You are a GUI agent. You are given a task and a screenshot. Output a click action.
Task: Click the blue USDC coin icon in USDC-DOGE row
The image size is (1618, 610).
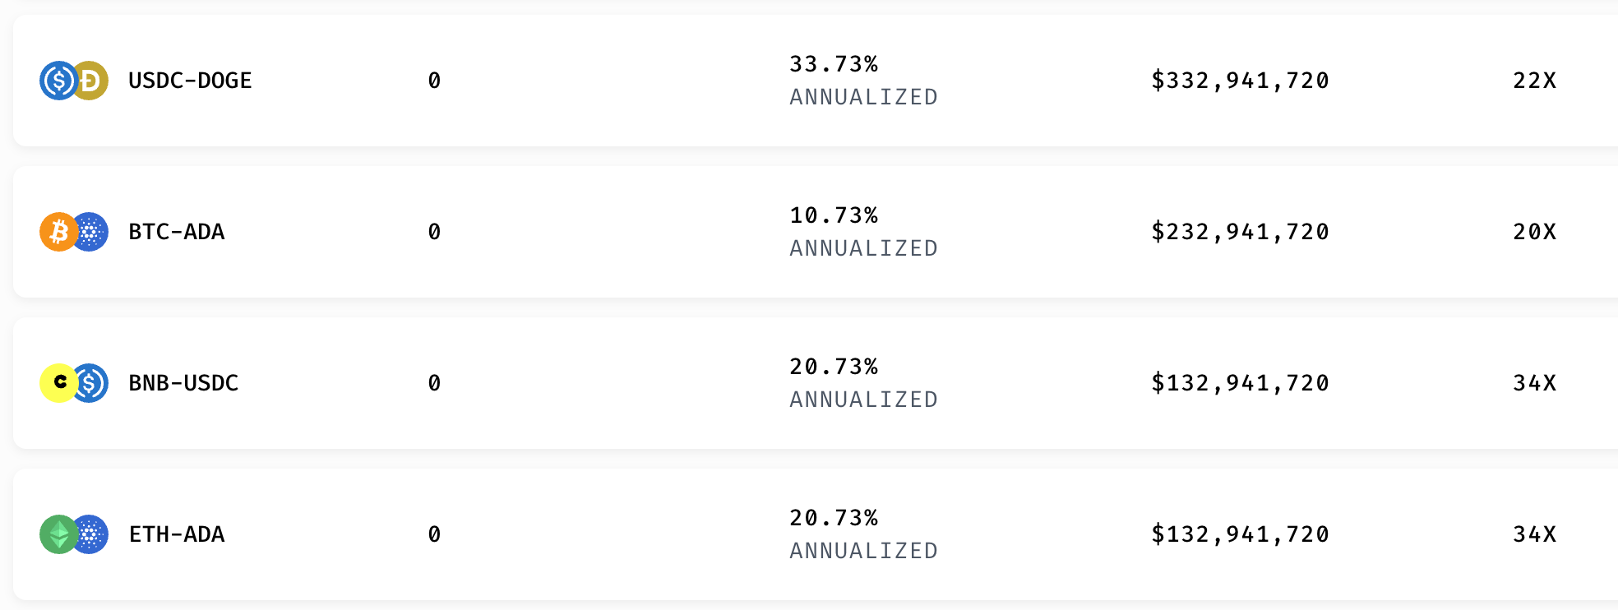tap(59, 81)
